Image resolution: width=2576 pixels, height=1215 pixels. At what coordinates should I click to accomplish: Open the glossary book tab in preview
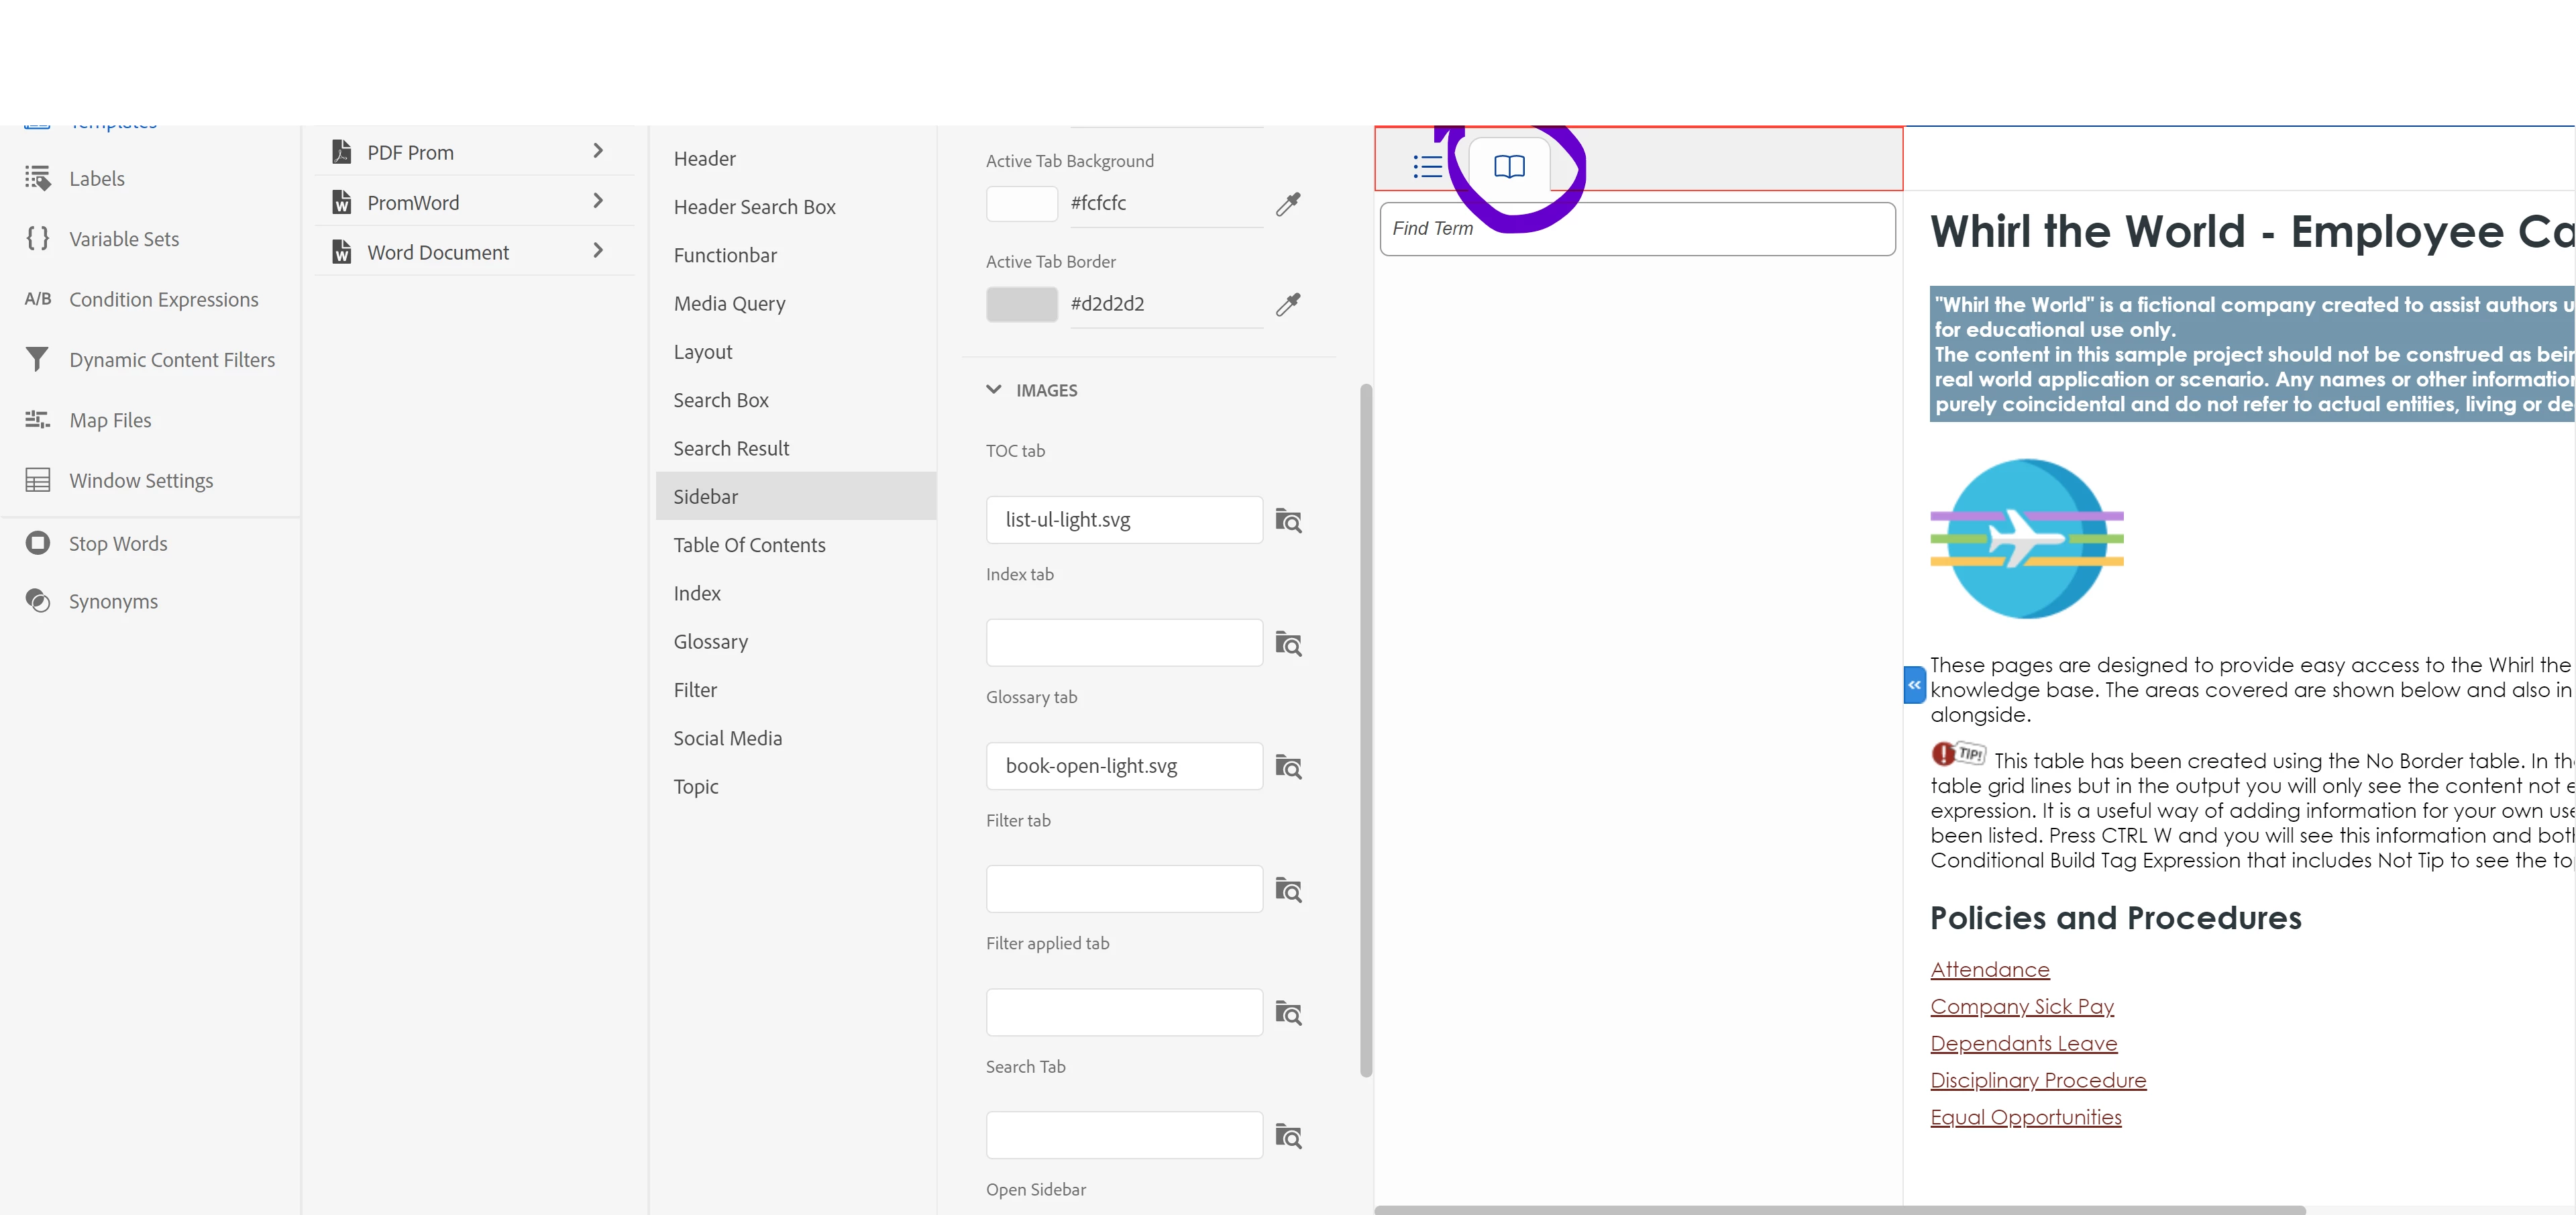click(x=1509, y=166)
